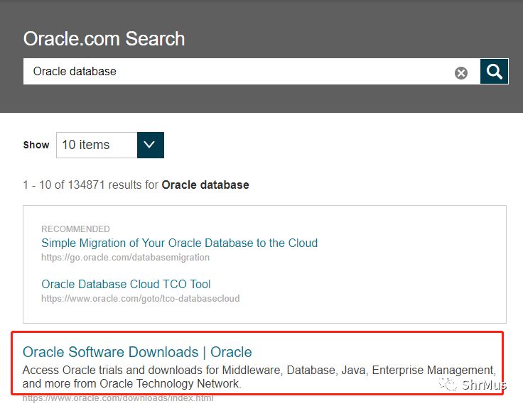Click the Show label beside the dropdown
The height and width of the screenshot is (406, 523).
coord(36,145)
